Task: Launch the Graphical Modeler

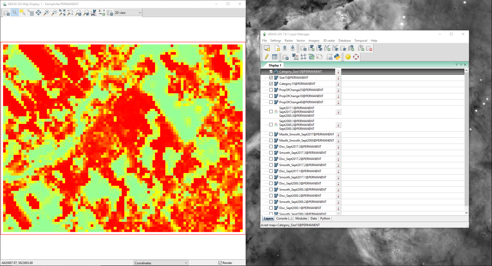Action: point(311,57)
